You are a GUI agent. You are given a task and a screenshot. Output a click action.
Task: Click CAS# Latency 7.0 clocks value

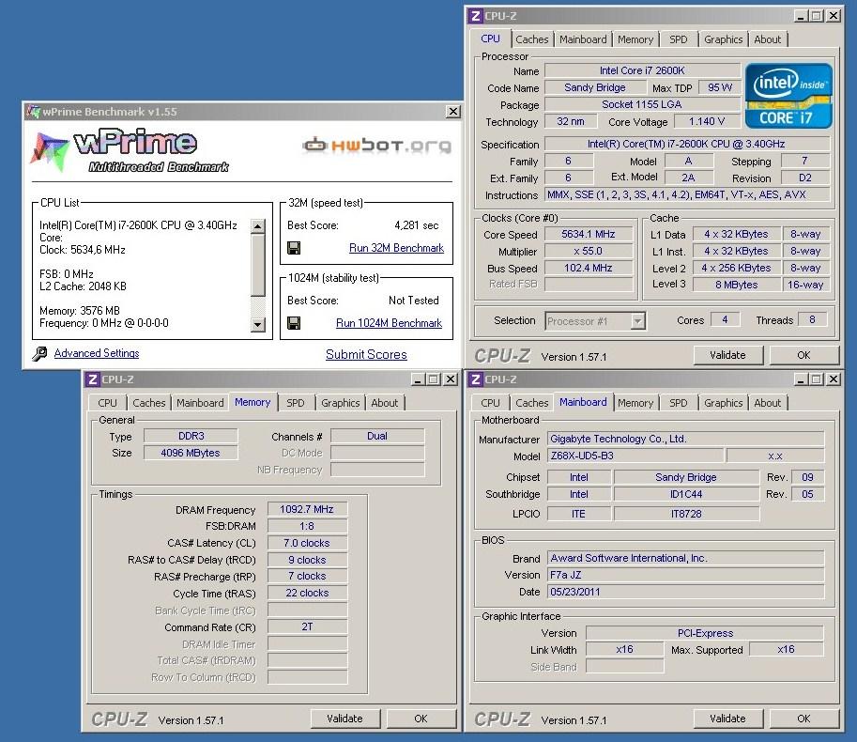(307, 543)
